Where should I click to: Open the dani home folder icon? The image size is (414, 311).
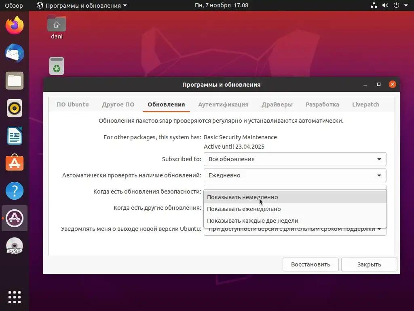(x=57, y=27)
